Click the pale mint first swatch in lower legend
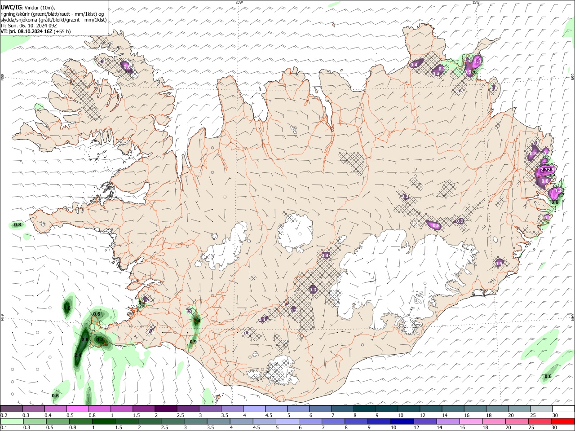This screenshot has height=431, width=575. point(11,421)
